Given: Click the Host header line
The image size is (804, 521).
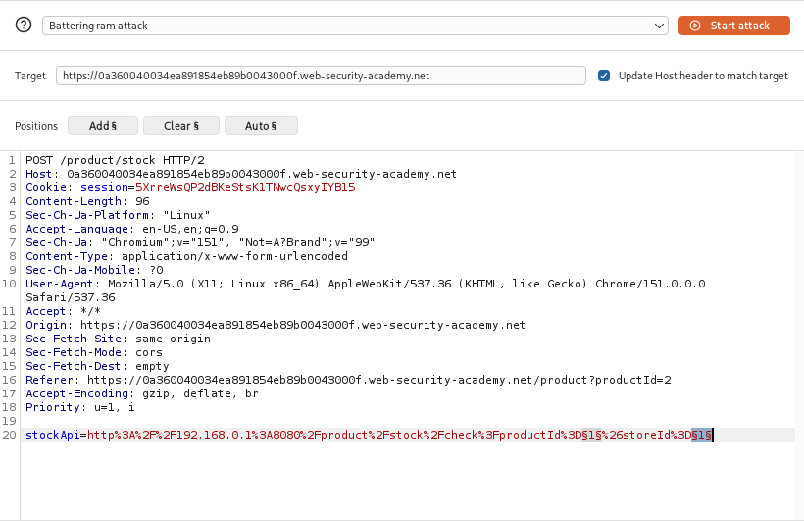Looking at the screenshot, I should [241, 174].
